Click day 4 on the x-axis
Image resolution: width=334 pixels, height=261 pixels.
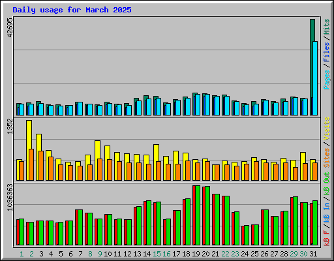coord(51,254)
